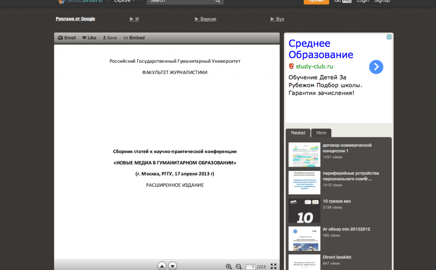Open the 10 грехов seo thumbnail

(x=304, y=211)
